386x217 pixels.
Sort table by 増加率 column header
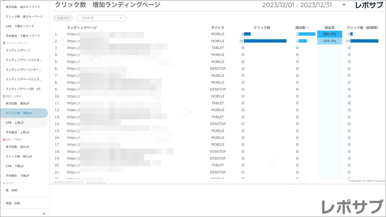coord(329,28)
